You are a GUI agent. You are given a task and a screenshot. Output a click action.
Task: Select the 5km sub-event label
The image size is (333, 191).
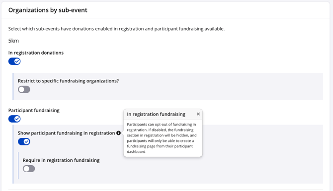coord(13,41)
